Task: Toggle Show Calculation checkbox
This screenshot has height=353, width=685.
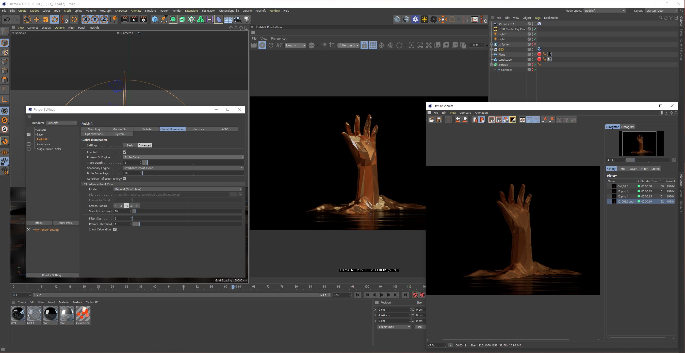Action: click(x=115, y=229)
